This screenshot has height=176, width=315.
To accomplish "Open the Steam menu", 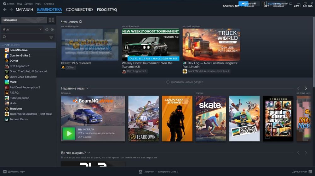I will [x=11, y=3].
